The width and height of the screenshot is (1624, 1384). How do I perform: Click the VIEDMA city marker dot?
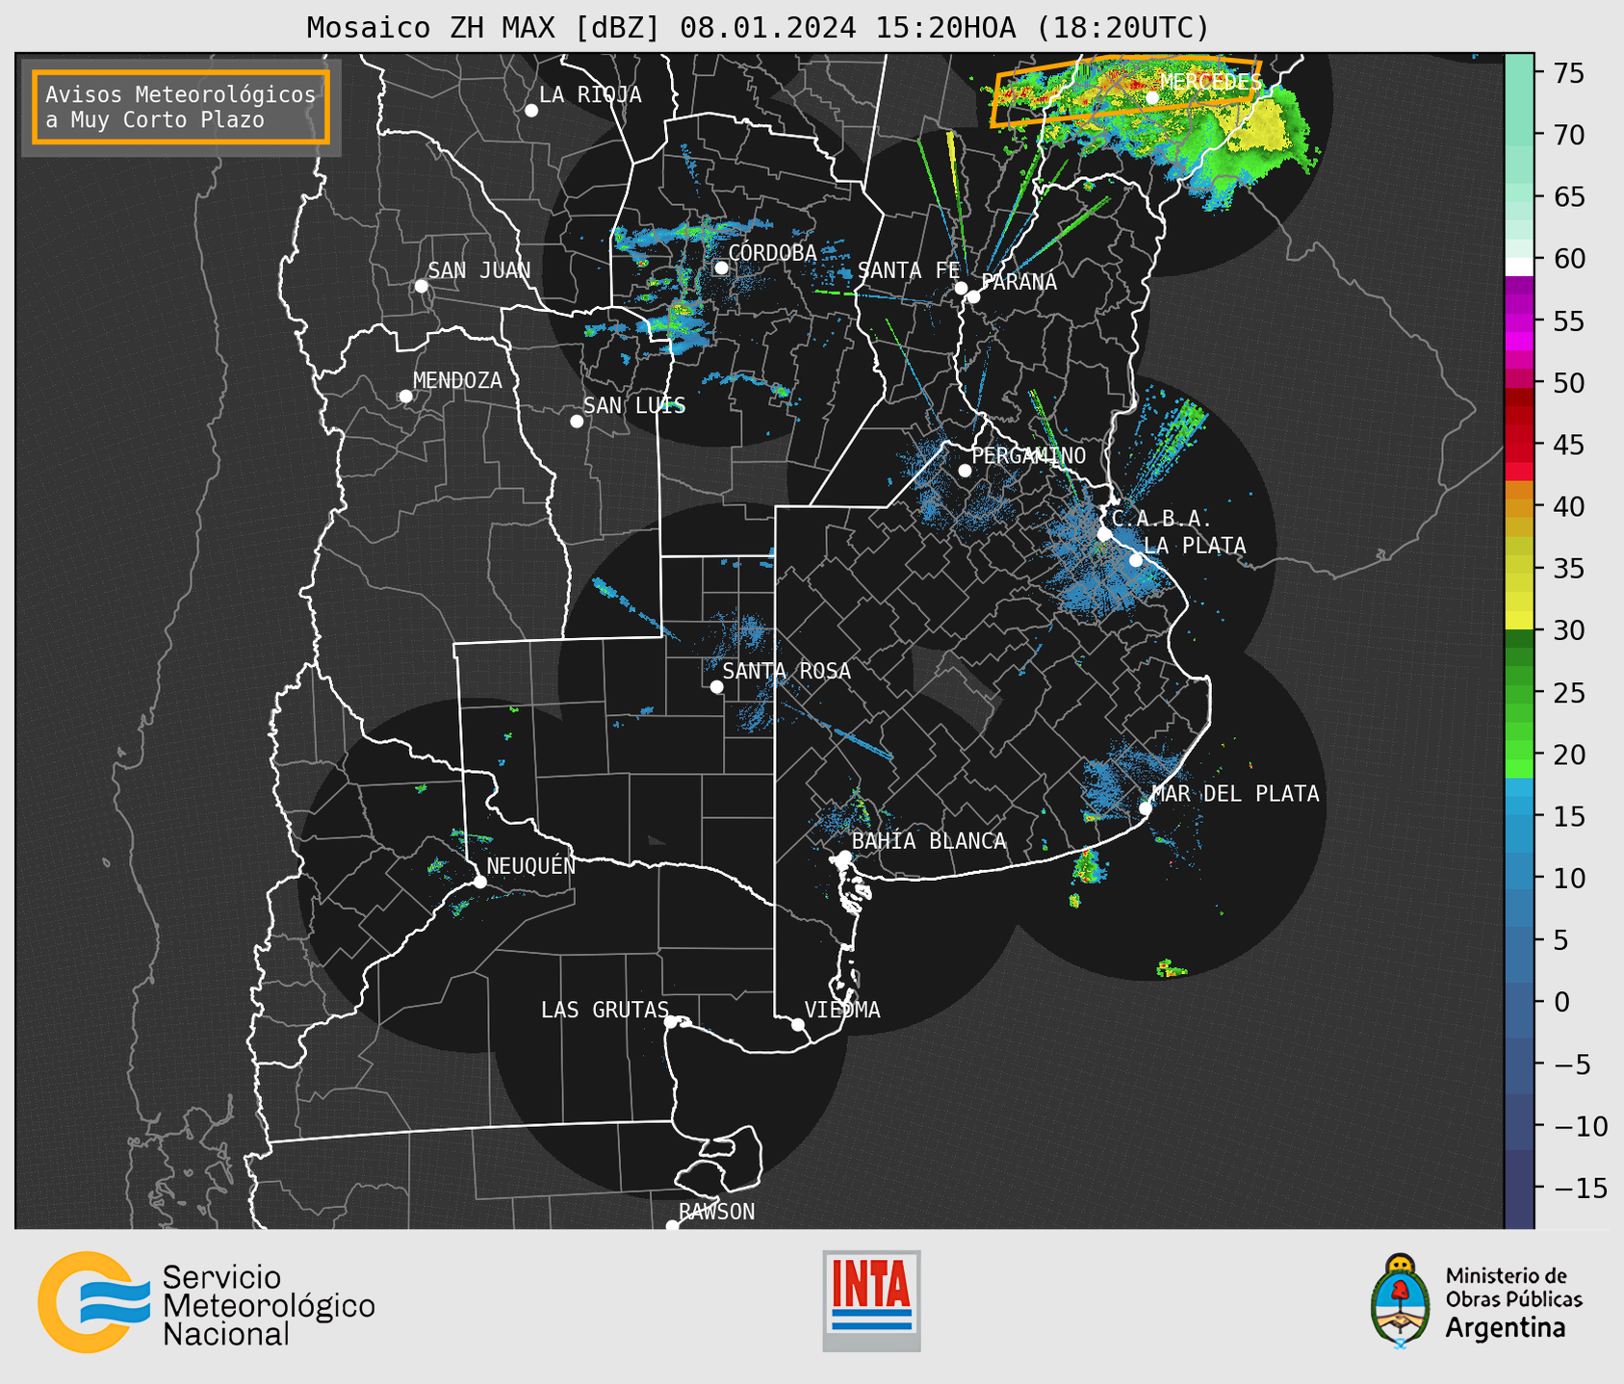tap(798, 1025)
